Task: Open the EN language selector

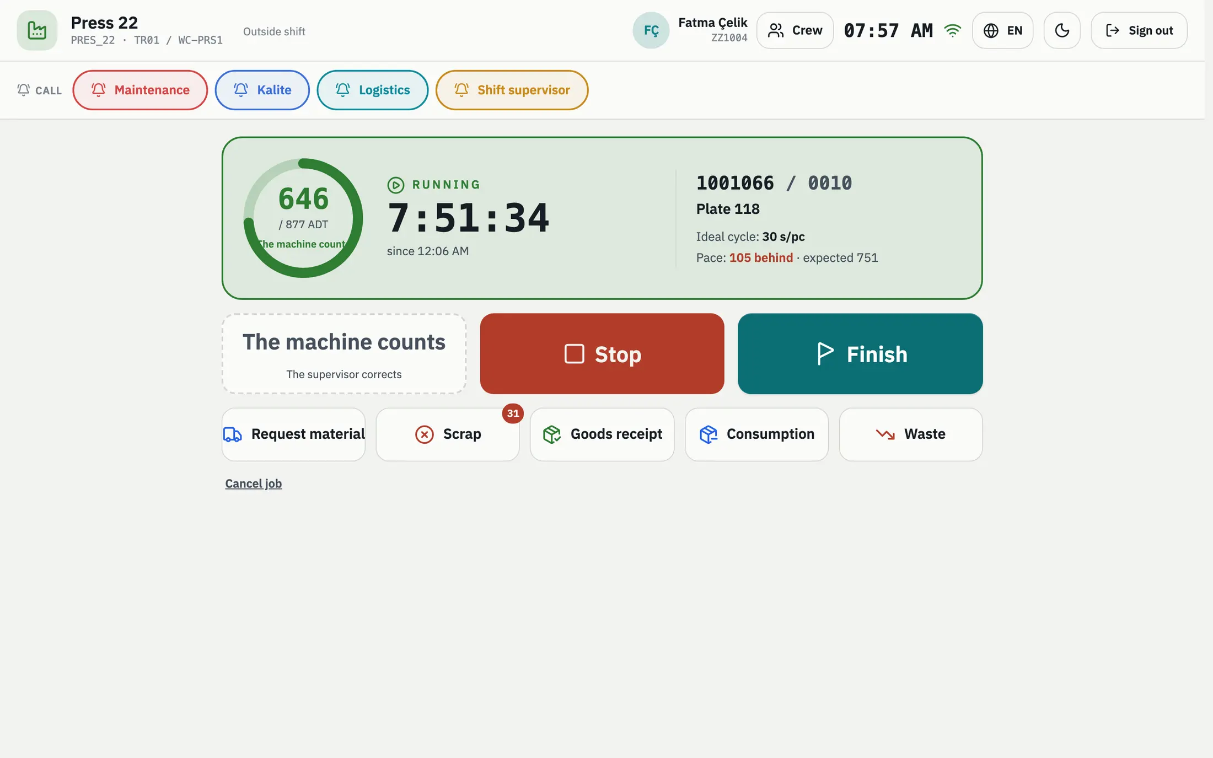Action: coord(1002,30)
